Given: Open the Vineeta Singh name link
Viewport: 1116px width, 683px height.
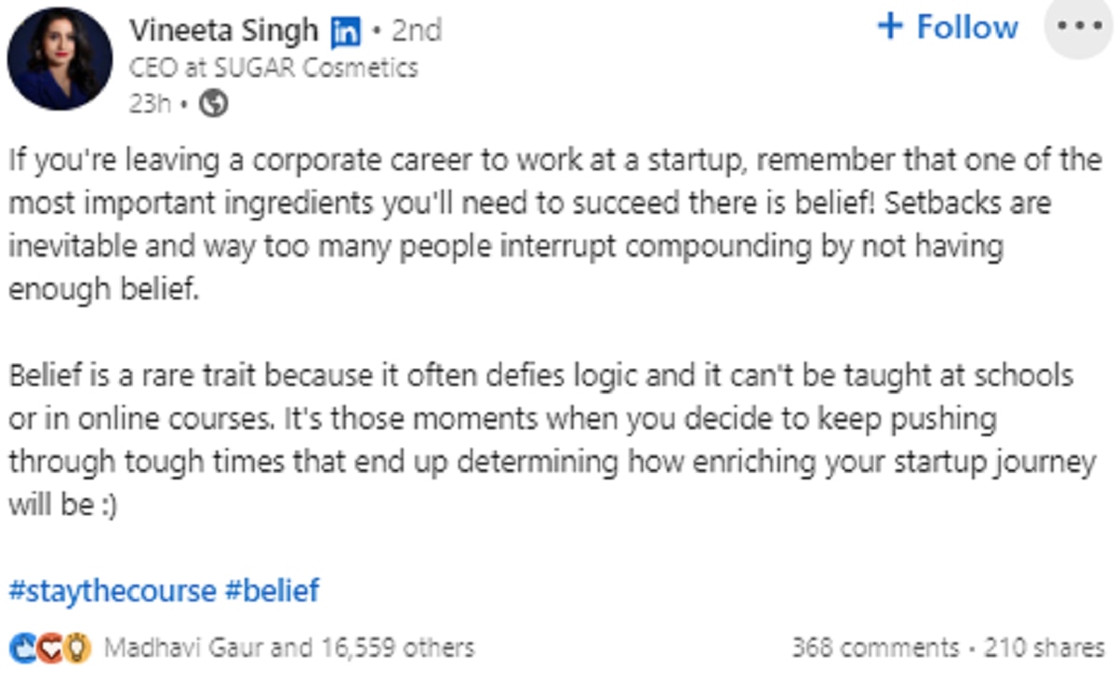Looking at the screenshot, I should click(223, 31).
